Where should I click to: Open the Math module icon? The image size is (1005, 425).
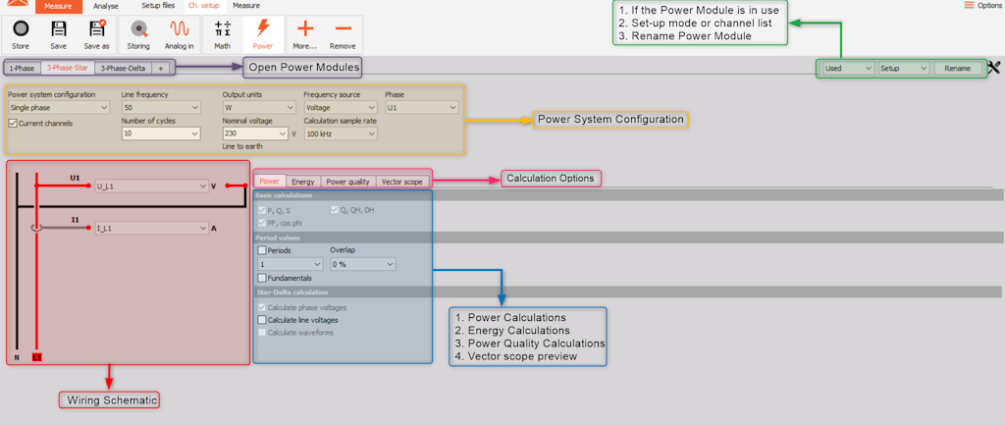[223, 29]
